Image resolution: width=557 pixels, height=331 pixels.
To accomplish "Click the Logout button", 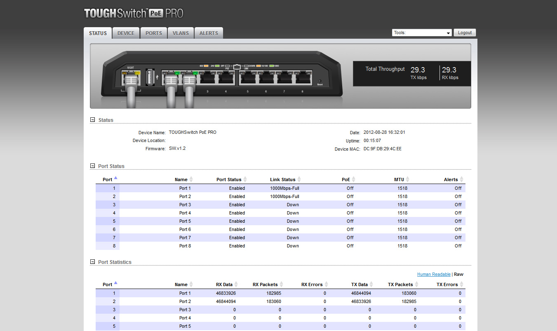I will (x=465, y=33).
